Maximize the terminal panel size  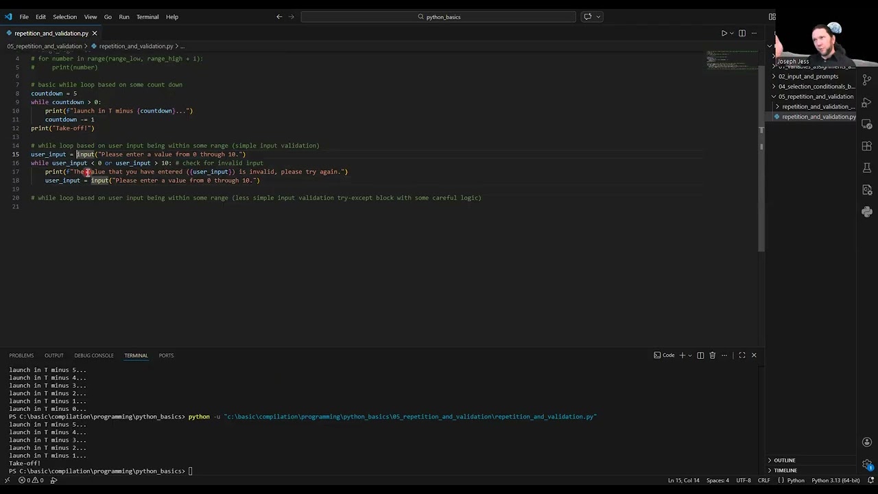point(741,355)
